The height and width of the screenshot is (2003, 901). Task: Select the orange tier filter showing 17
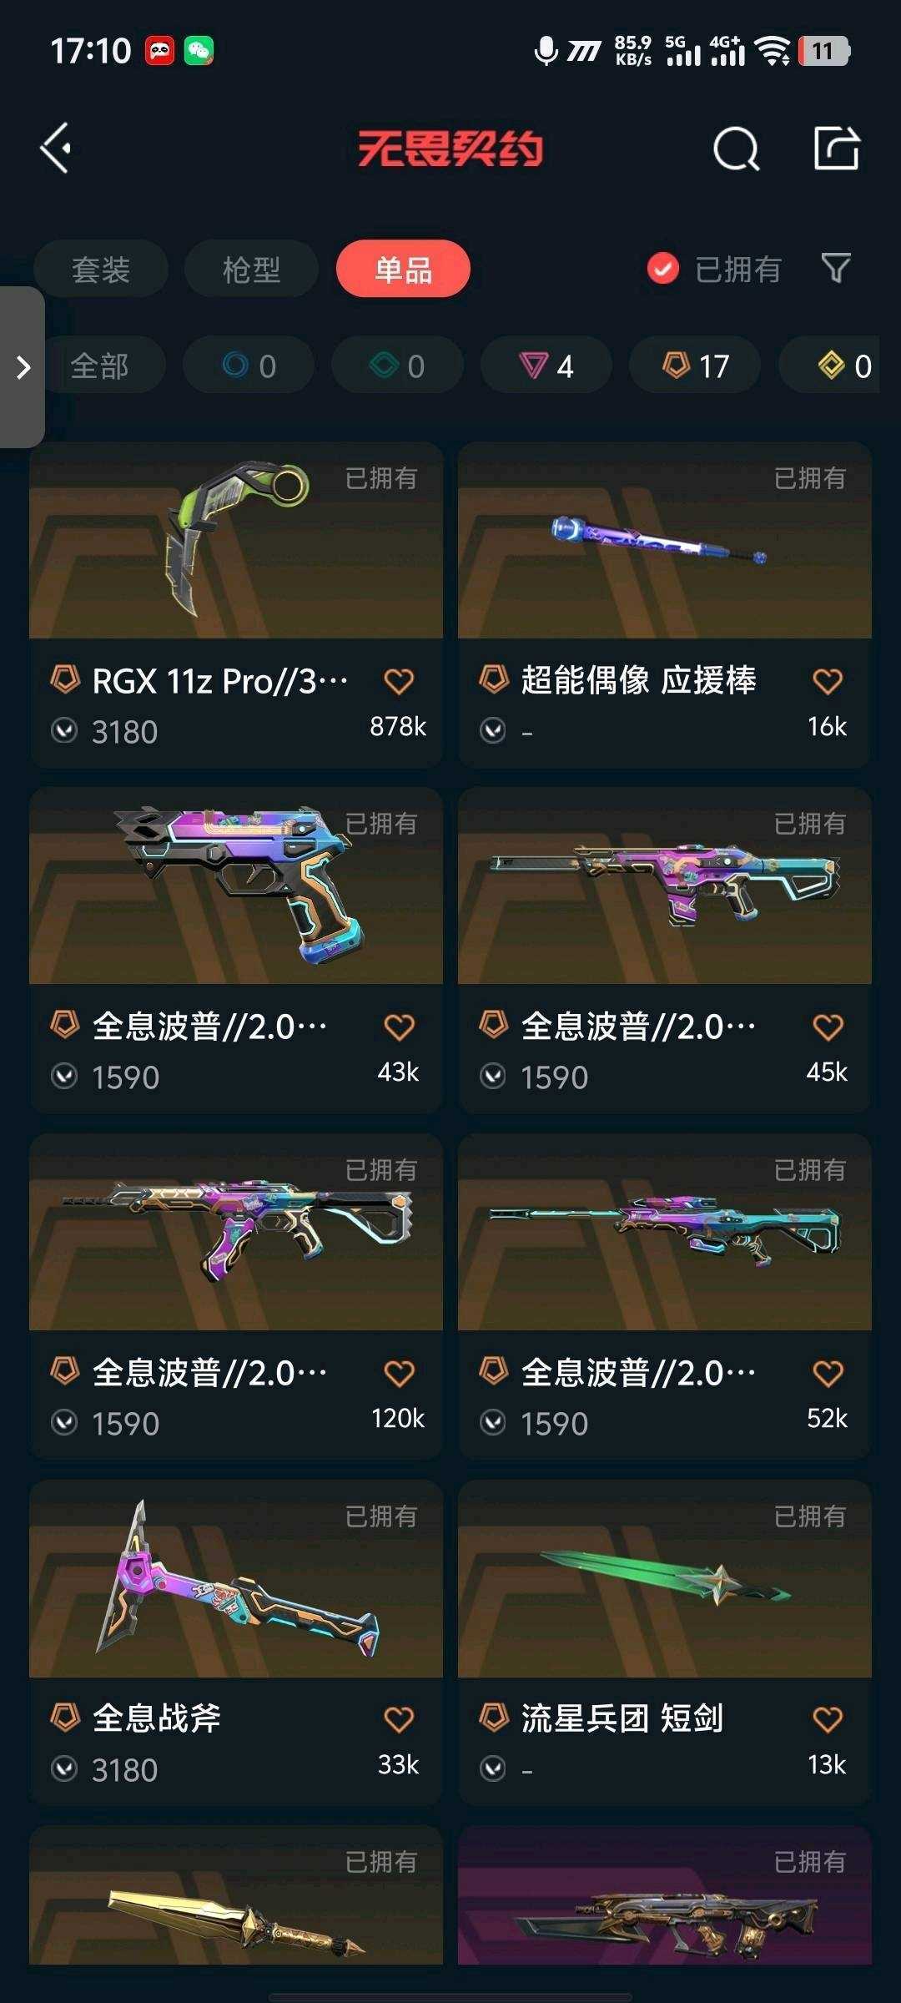[x=695, y=366]
